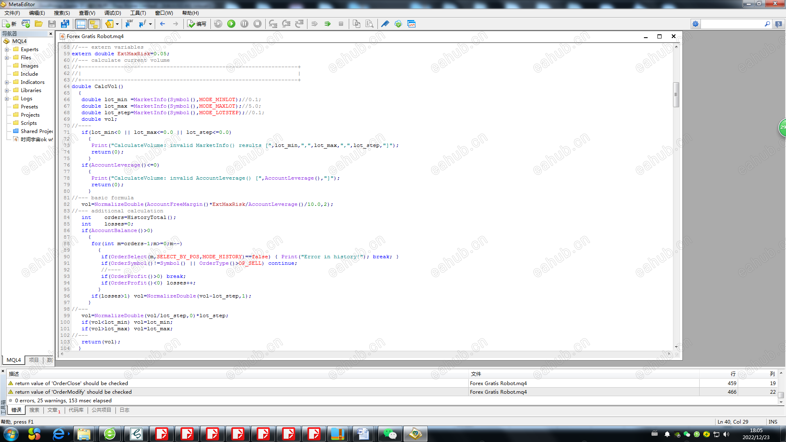Toggle the list variables (var) button

point(129,24)
